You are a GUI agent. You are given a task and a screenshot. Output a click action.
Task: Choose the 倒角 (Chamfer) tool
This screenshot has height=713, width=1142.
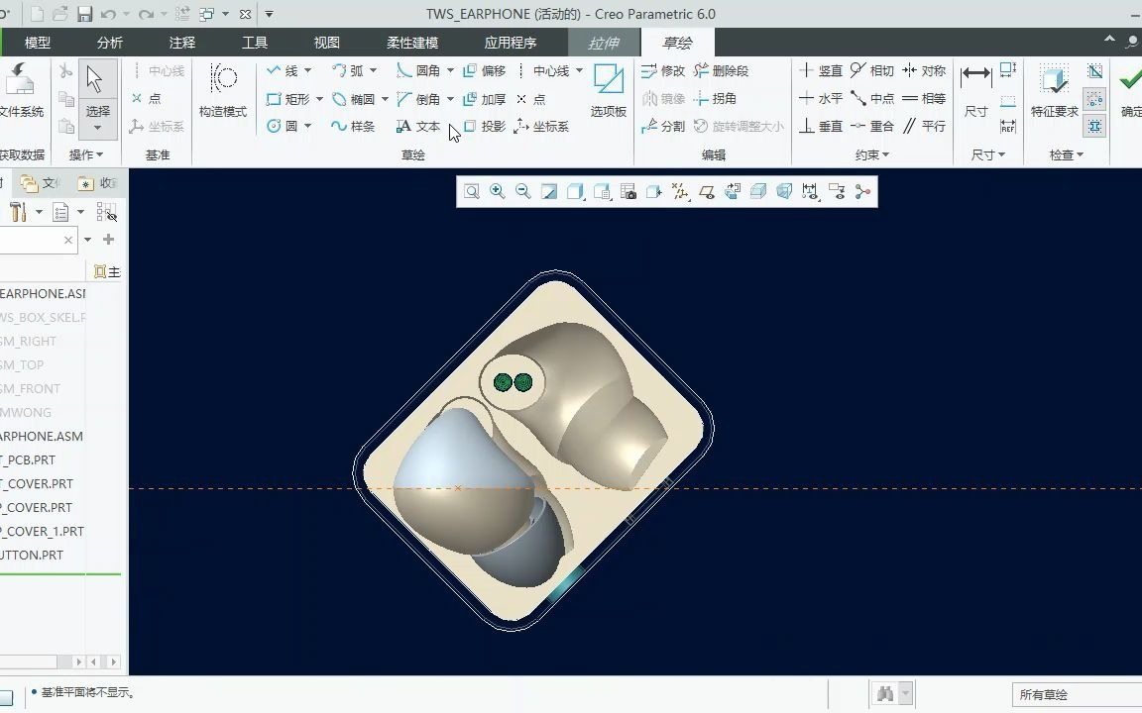click(418, 98)
